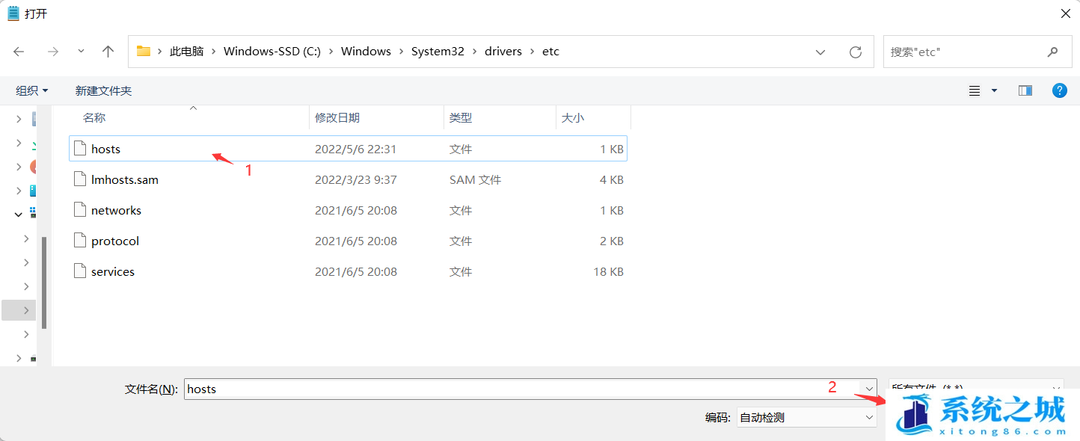
Task: Click the 文件名 input containing hosts
Action: click(522, 389)
